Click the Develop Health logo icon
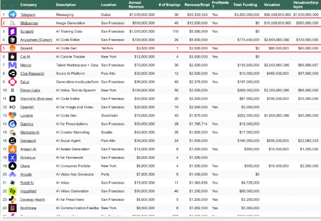 [12, 200]
